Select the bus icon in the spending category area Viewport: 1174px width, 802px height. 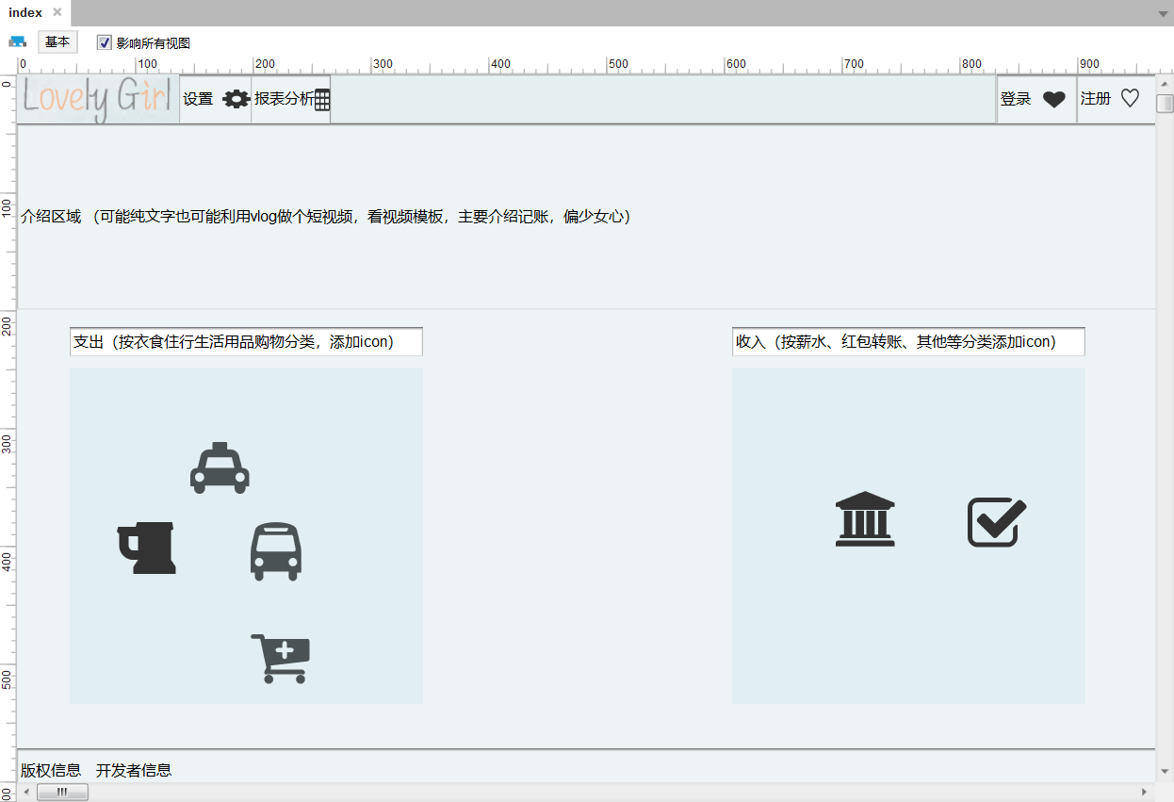[276, 551]
